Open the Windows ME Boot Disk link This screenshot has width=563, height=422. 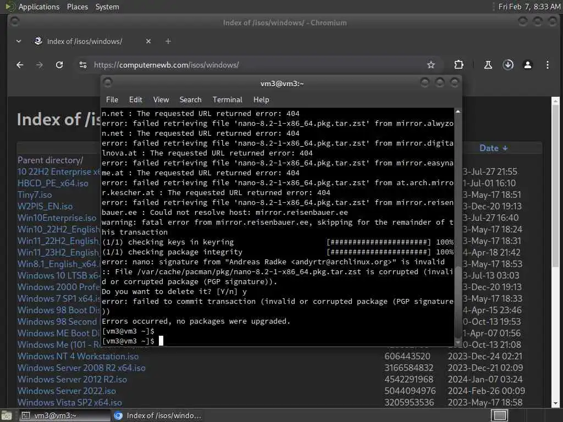point(59,333)
